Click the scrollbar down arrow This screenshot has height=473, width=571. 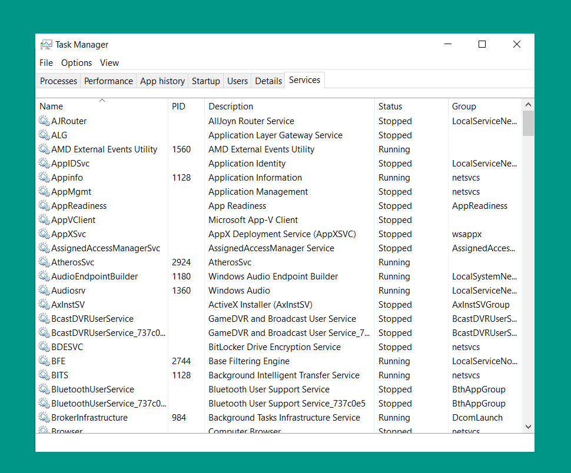[529, 427]
